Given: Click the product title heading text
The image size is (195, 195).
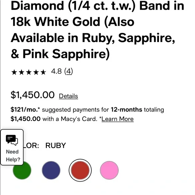Looking at the screenshot, I should [97, 30].
